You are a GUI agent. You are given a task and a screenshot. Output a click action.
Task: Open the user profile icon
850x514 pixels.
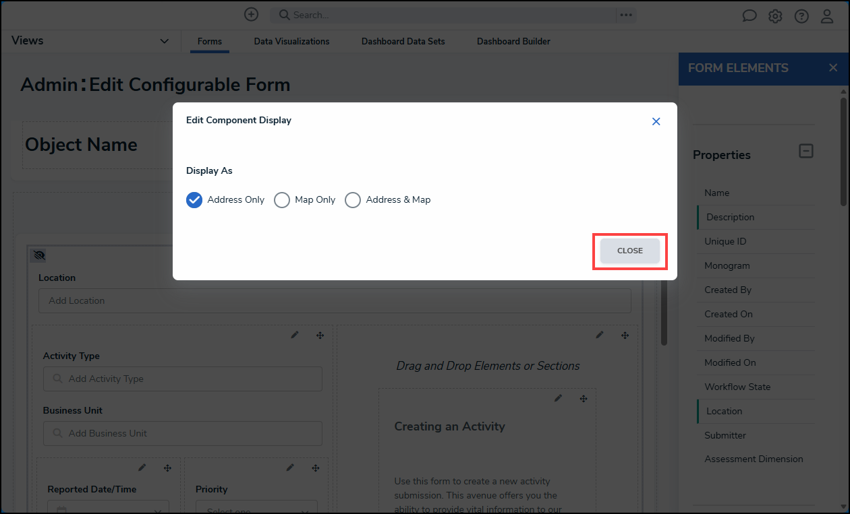click(827, 16)
